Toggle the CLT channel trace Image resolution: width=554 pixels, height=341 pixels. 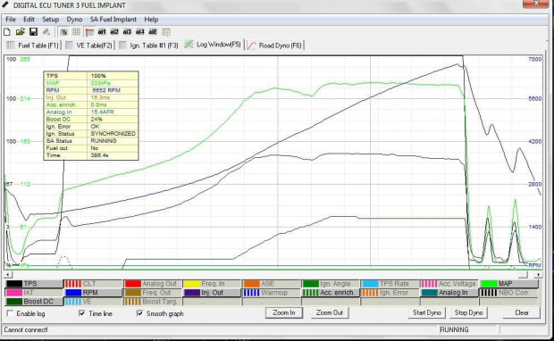pyautogui.click(x=93, y=284)
